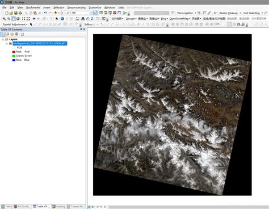Toggle visibility of Multispectral layer checkbox

pos(10,44)
